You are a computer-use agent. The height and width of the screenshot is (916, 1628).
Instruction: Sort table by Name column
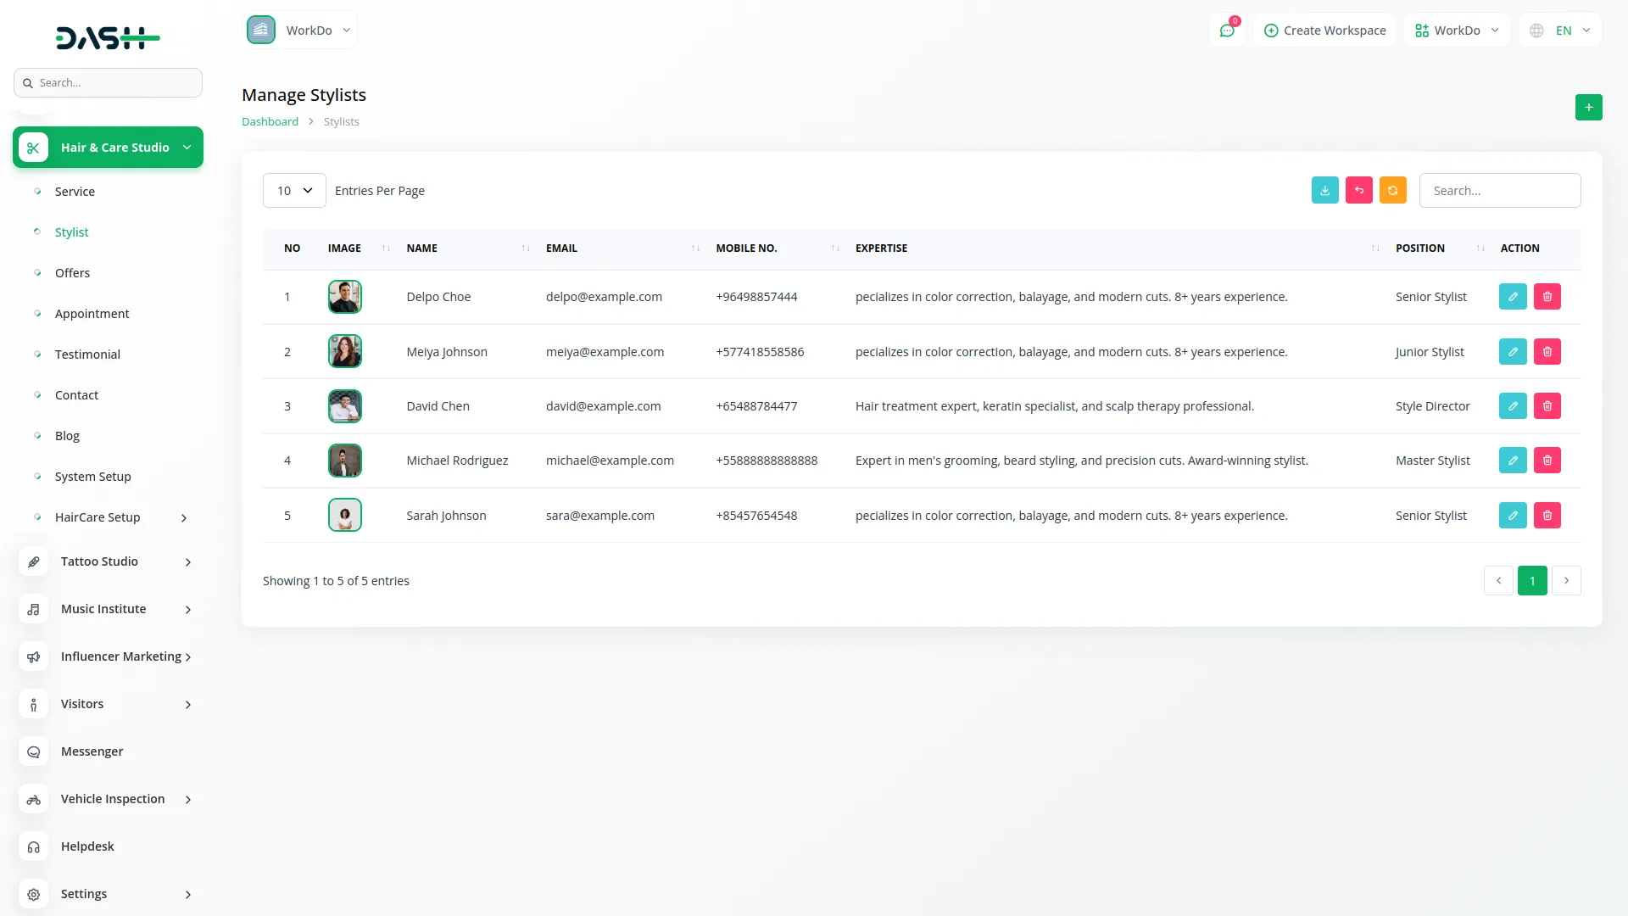(x=525, y=249)
